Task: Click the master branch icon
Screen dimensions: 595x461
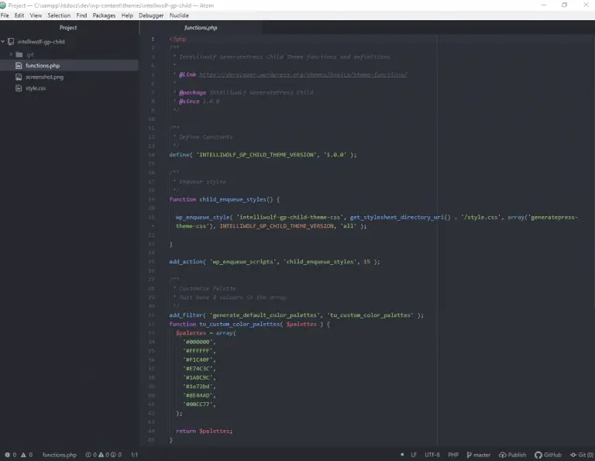Action: coord(469,455)
